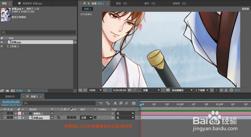Expand the 封面.jpg layer properties
The width and height of the screenshot is (251, 137).
pyautogui.click(x=16, y=118)
